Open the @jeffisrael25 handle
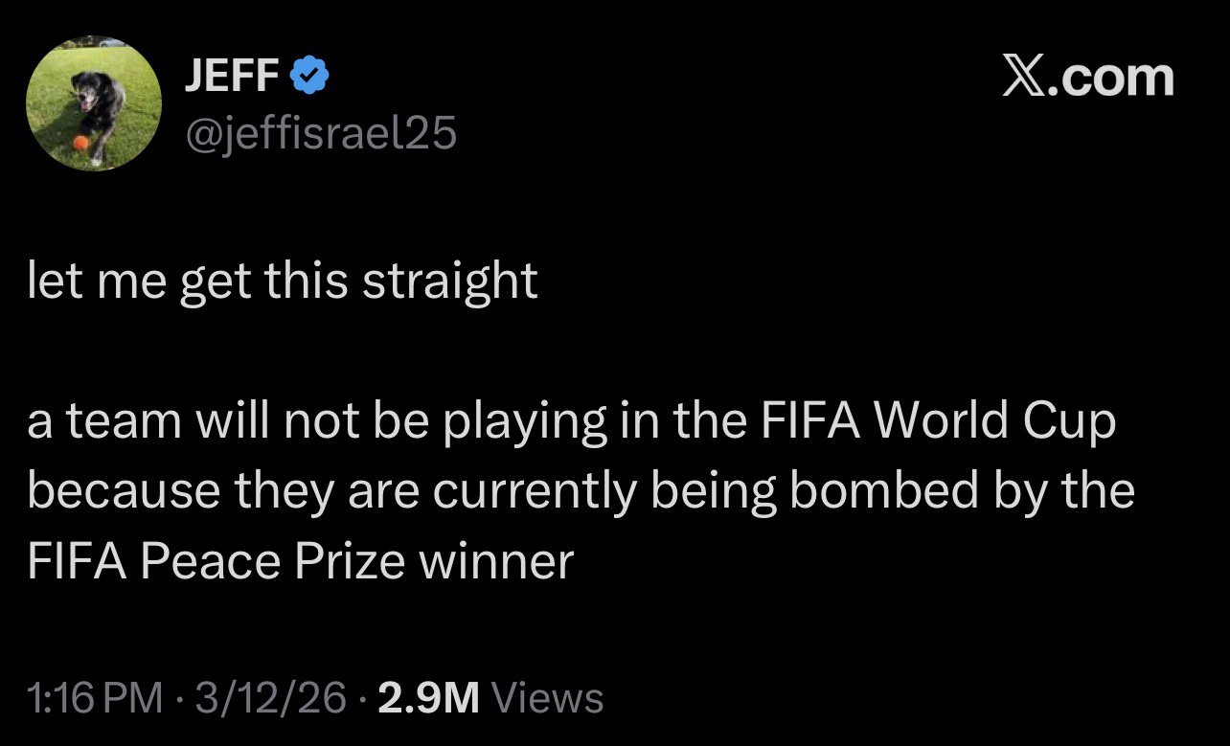Screen dimensions: 1230x746 pyautogui.click(x=320, y=135)
